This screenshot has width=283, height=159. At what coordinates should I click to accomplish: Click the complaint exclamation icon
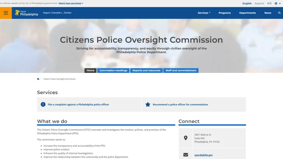click(43, 105)
